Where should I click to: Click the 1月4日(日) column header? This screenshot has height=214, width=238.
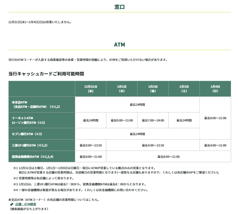pos(215,88)
